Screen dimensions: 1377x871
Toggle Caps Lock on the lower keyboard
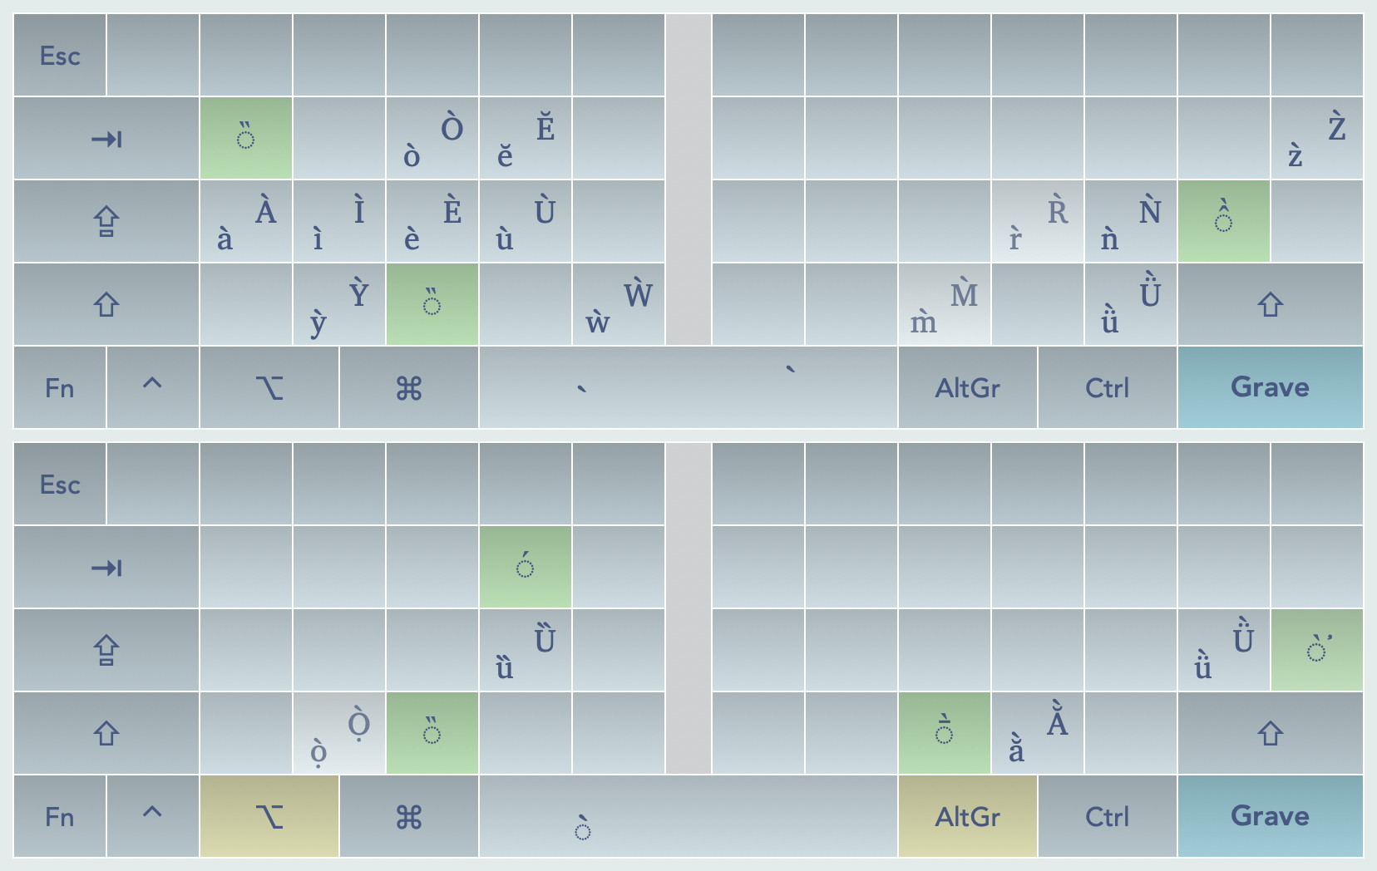tap(106, 650)
